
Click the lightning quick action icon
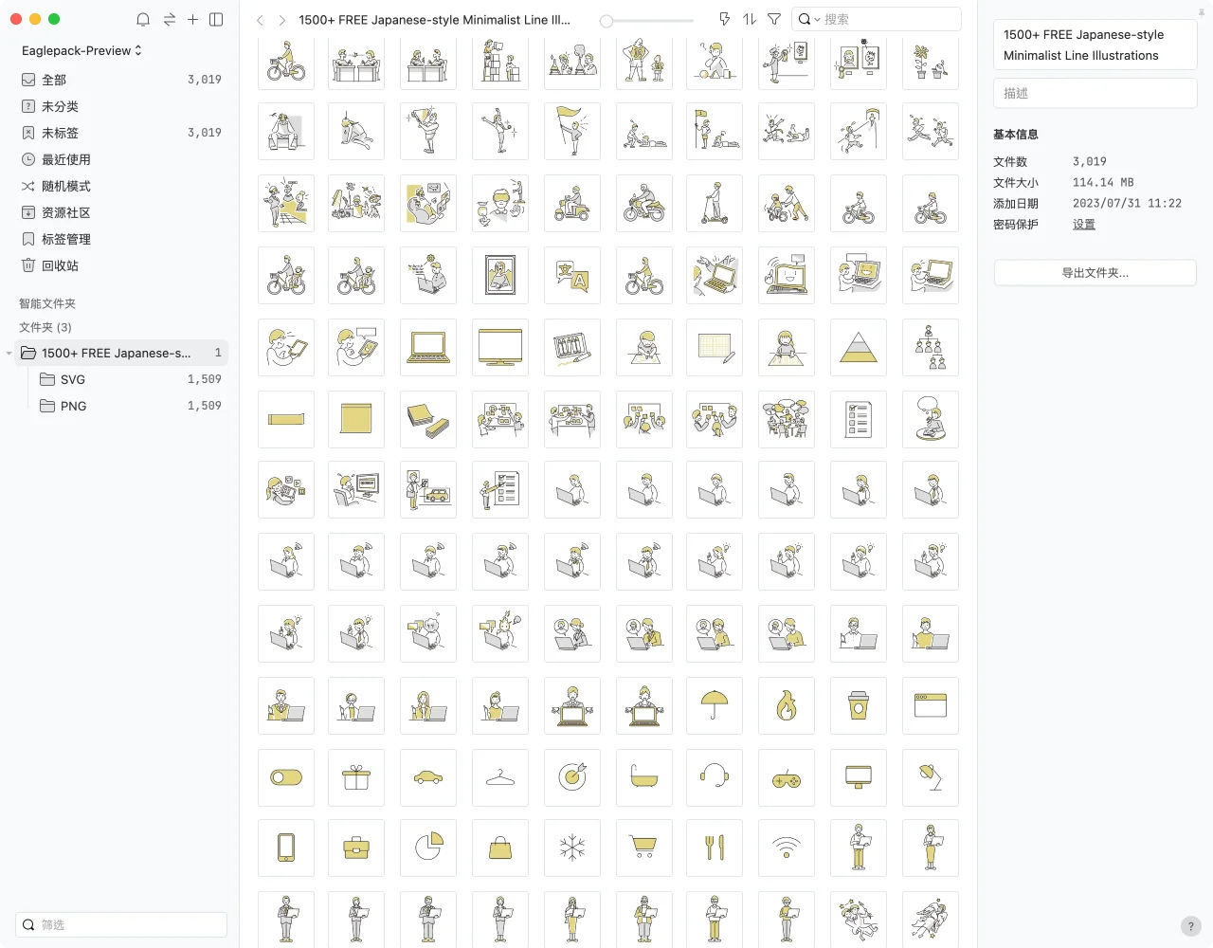click(725, 19)
